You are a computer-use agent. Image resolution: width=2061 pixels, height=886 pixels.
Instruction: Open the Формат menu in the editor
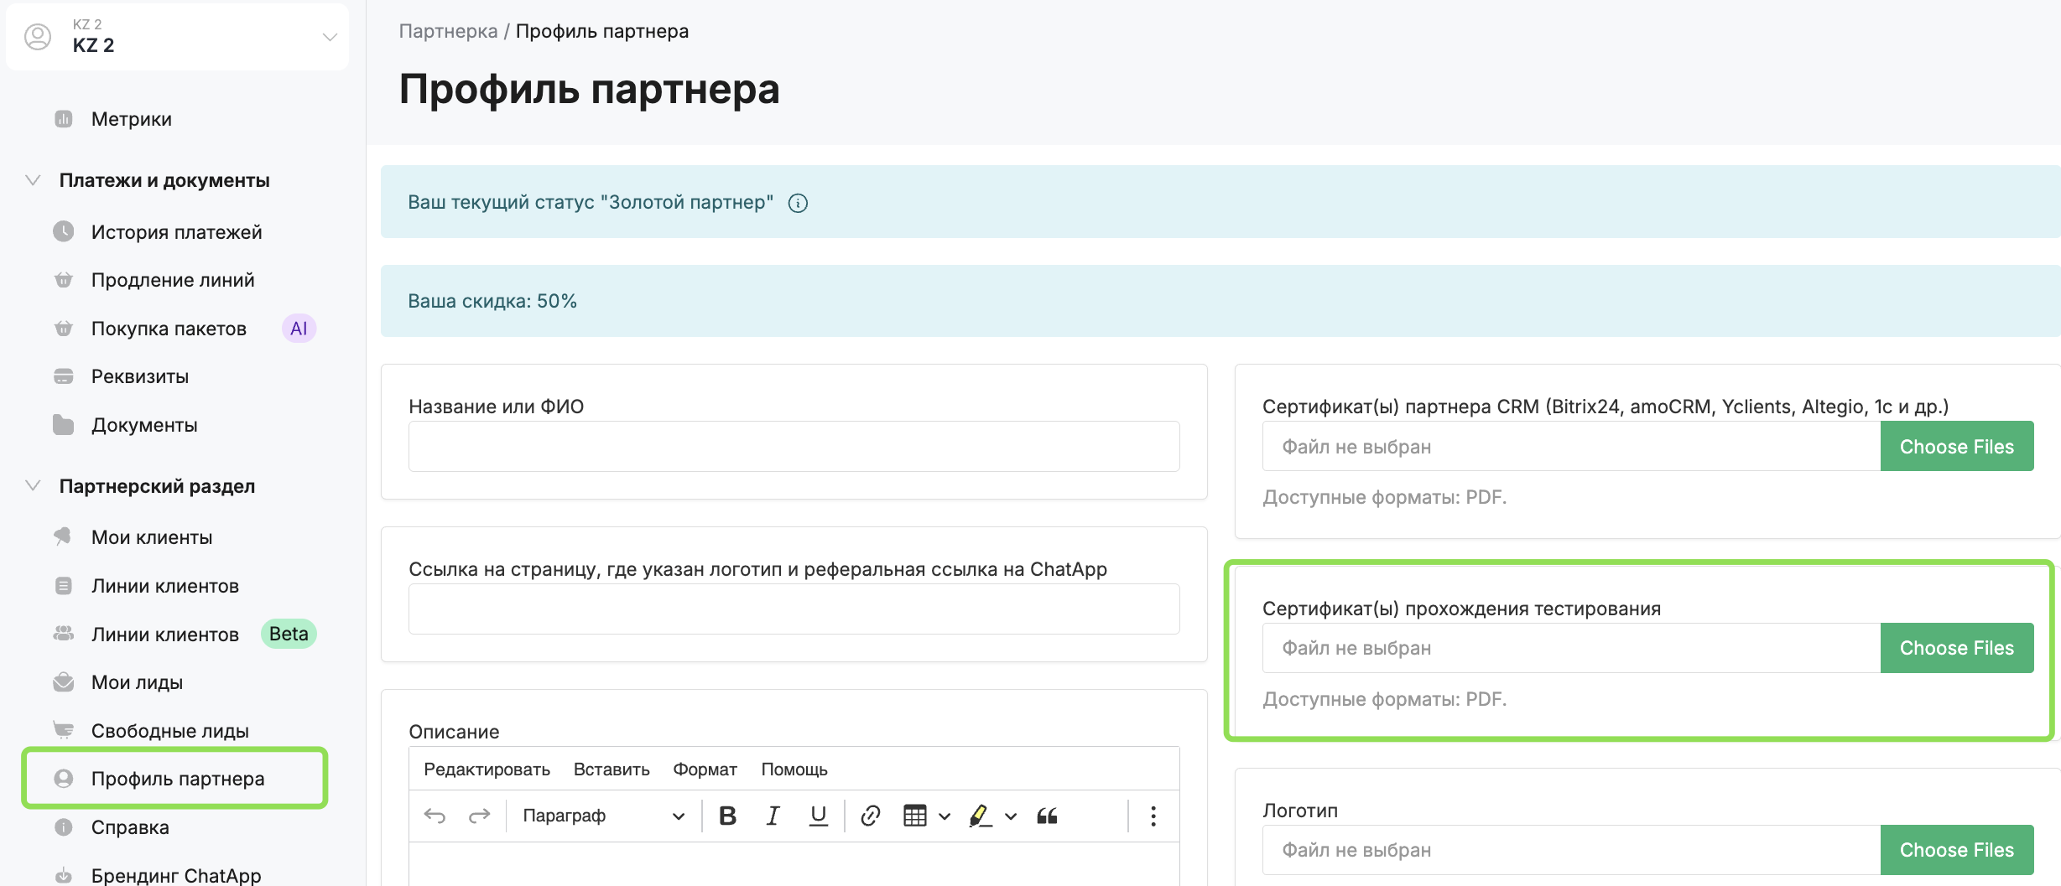(705, 769)
